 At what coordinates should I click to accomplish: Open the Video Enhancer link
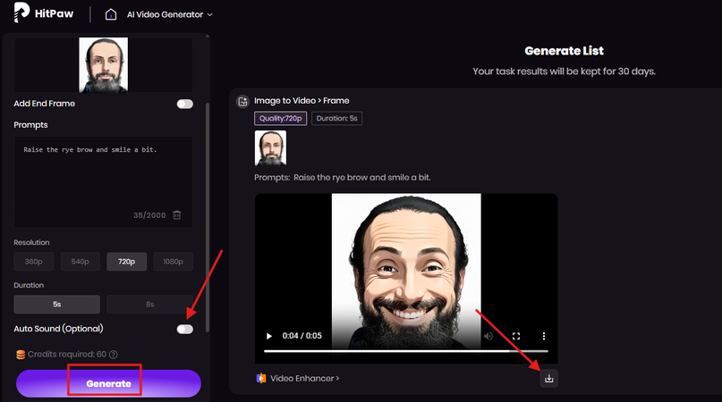coord(298,379)
